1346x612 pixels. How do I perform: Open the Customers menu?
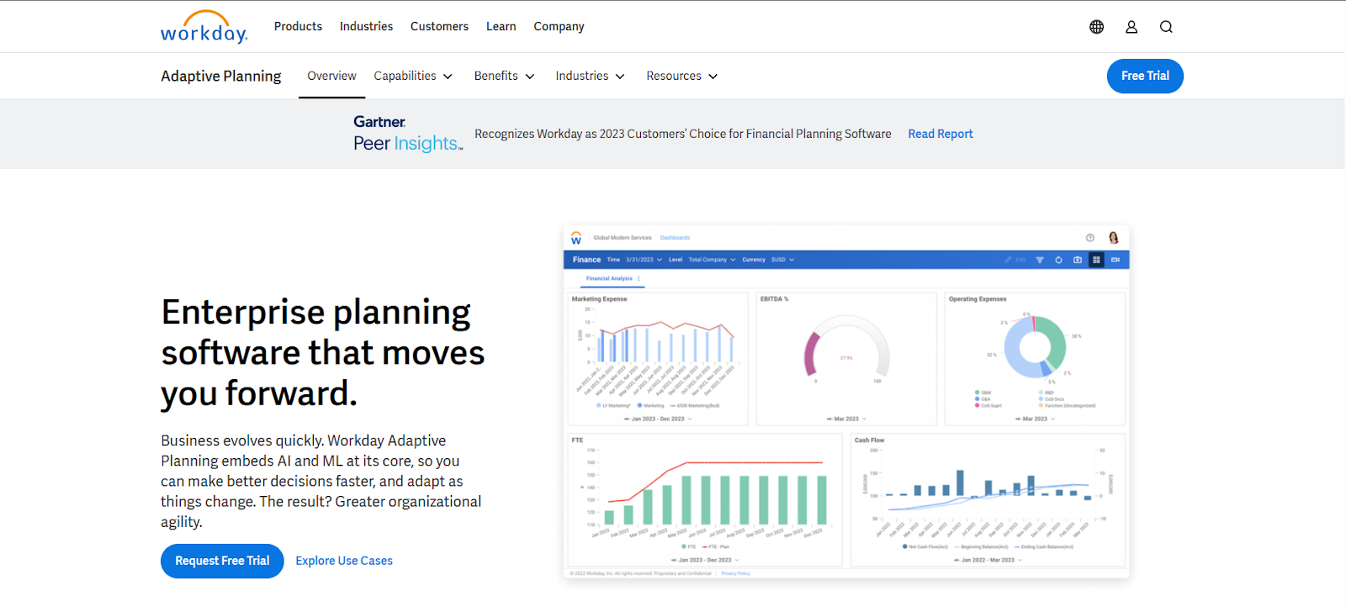coord(439,27)
